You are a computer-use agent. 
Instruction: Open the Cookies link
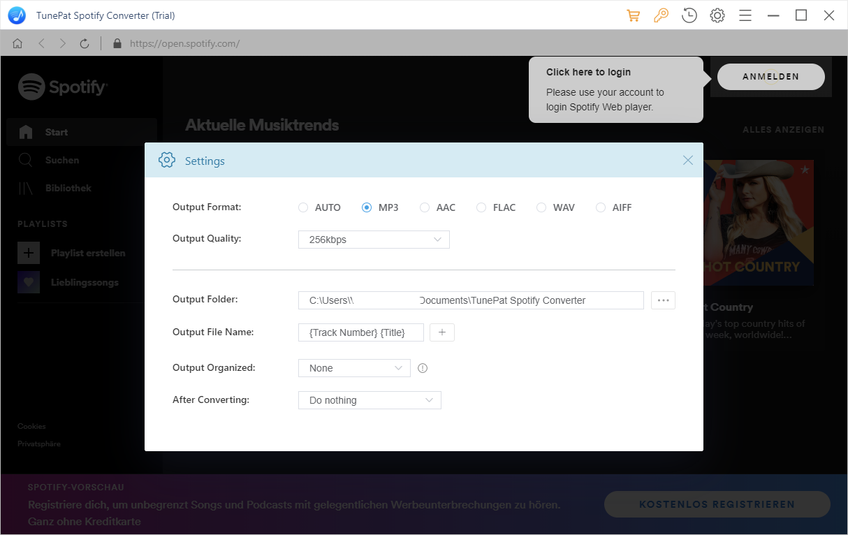pyautogui.click(x=31, y=426)
